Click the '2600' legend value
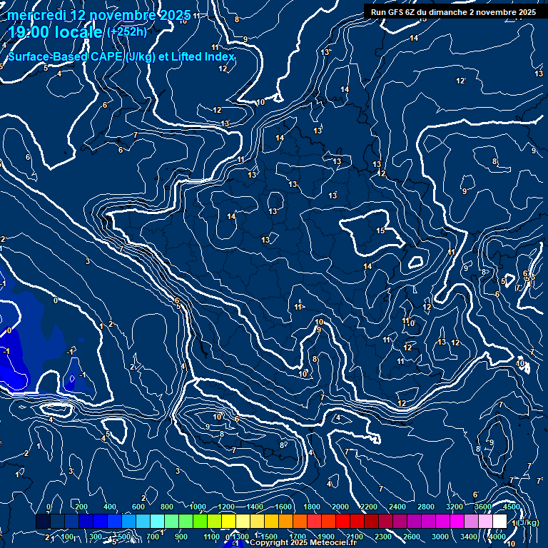548x548 pixels. (x=411, y=537)
